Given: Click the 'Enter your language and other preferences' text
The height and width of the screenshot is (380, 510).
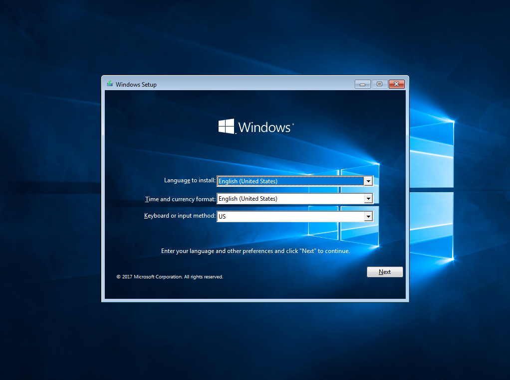Looking at the screenshot, I should click(x=255, y=251).
